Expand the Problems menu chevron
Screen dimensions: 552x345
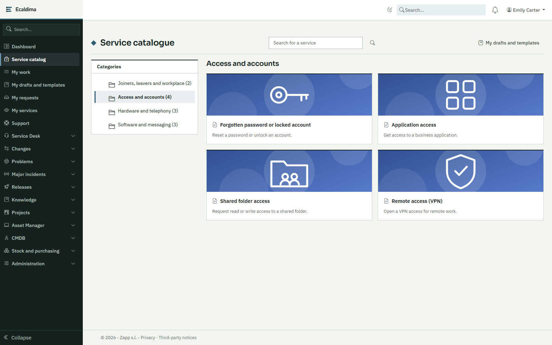pos(73,161)
